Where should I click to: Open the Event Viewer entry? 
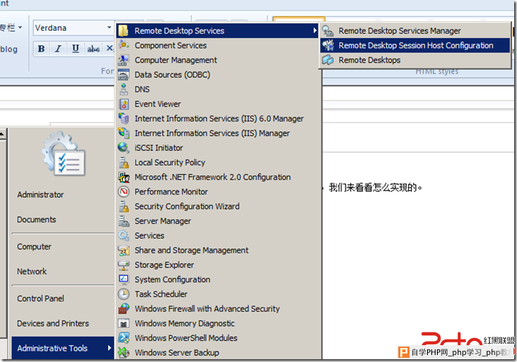(x=218, y=104)
